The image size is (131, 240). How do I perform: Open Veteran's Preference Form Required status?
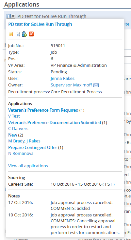pos(43,110)
